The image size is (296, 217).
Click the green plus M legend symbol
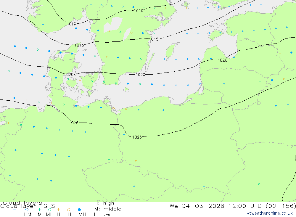(39, 210)
